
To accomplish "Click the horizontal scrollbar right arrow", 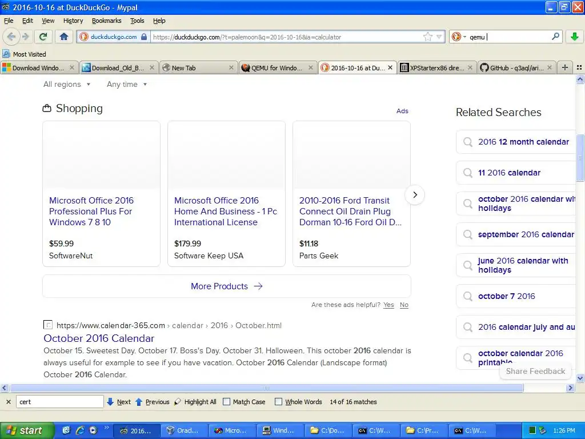I will [x=570, y=388].
